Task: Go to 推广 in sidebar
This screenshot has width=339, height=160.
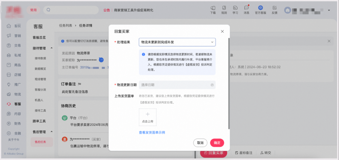Action: pyautogui.click(x=14, y=84)
